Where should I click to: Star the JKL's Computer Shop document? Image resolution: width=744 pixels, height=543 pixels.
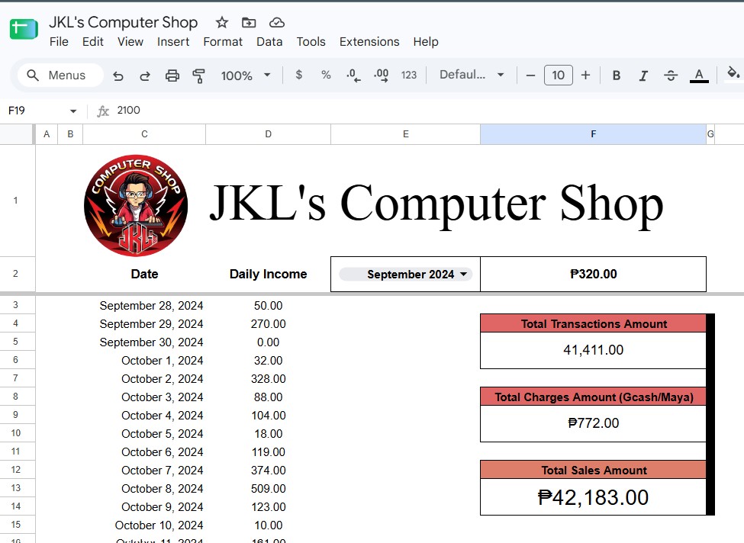(x=221, y=22)
